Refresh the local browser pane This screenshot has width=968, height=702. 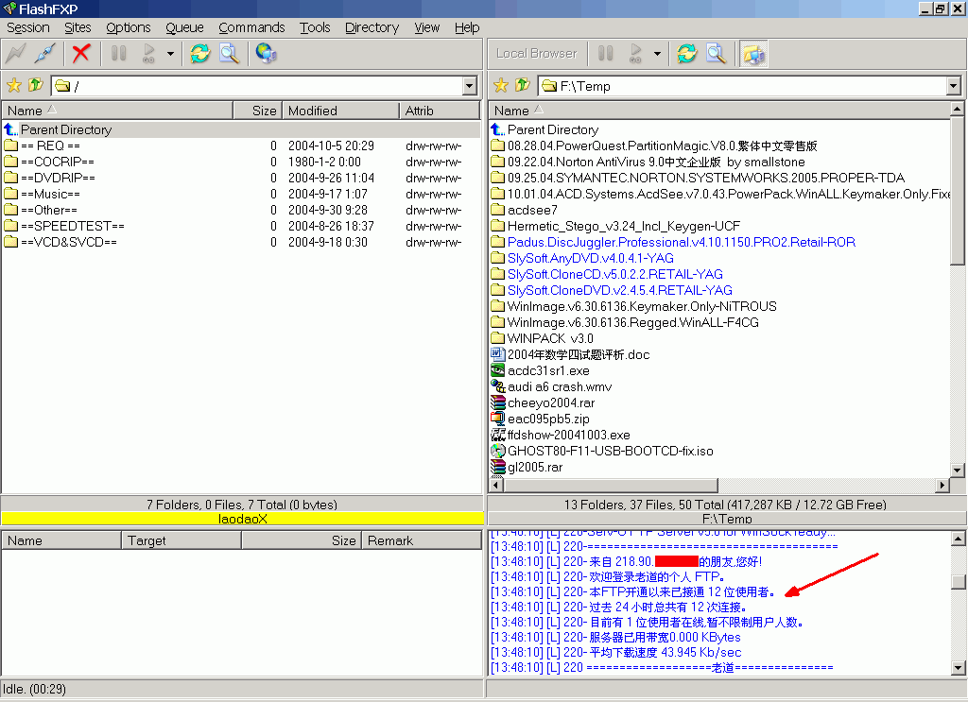tap(686, 54)
